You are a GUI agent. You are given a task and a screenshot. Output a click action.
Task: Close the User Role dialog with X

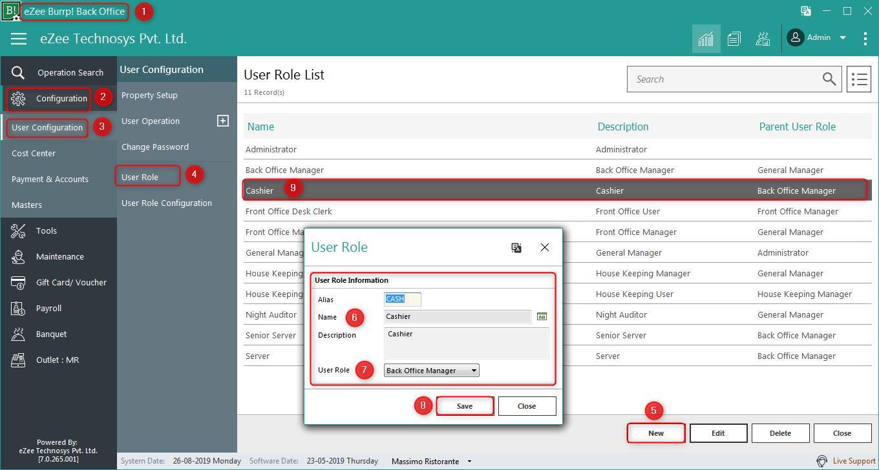click(x=545, y=247)
